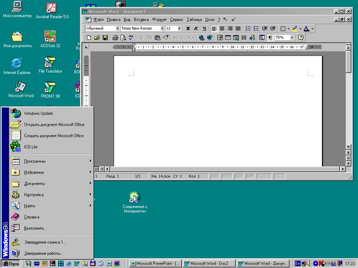Insert an Excel worksheet icon

(236, 38)
